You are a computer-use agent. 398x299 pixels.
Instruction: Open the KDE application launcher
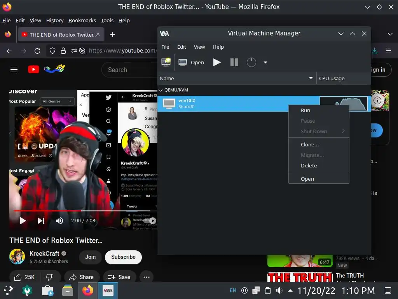point(8,290)
